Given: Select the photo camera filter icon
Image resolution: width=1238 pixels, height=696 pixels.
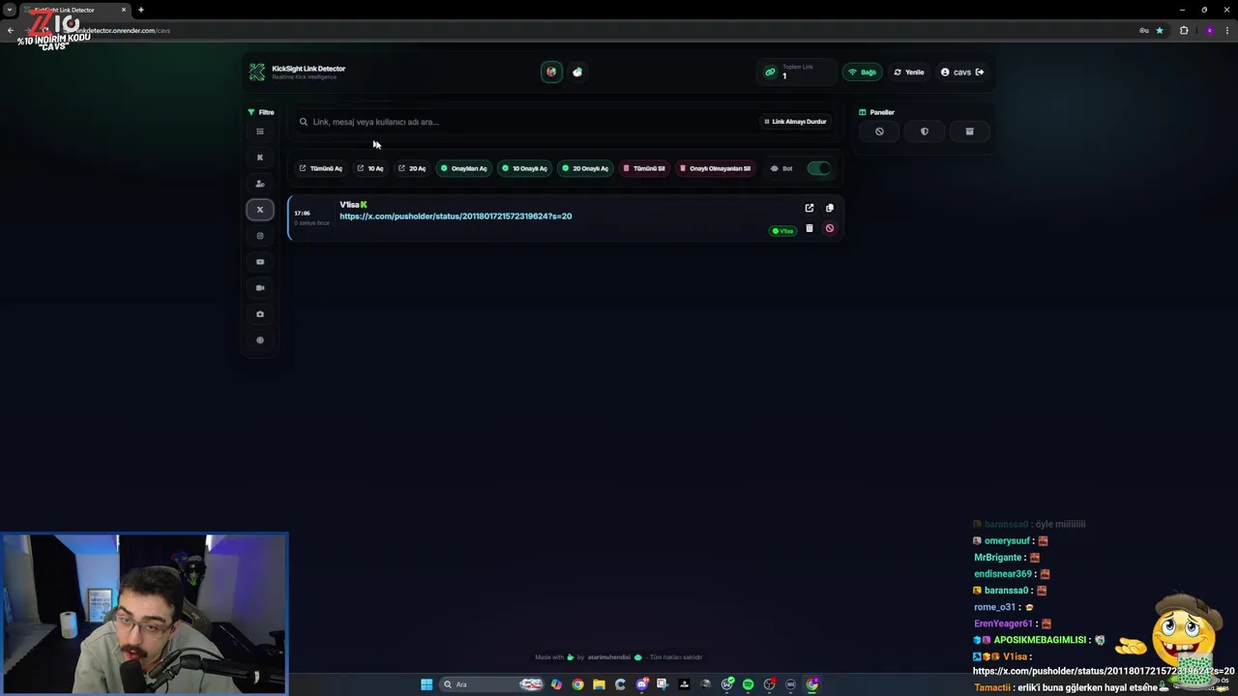Looking at the screenshot, I should click(x=259, y=314).
